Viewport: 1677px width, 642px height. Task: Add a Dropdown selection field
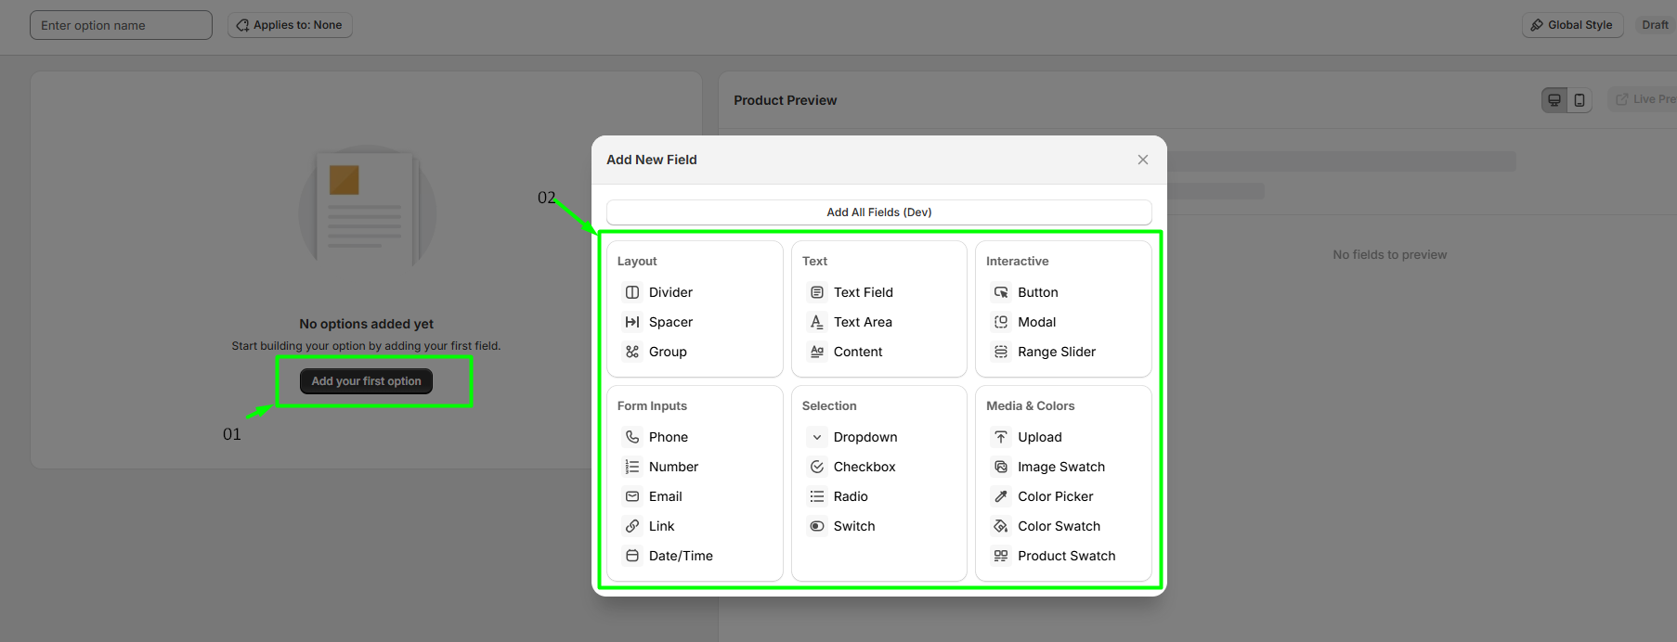pos(864,437)
